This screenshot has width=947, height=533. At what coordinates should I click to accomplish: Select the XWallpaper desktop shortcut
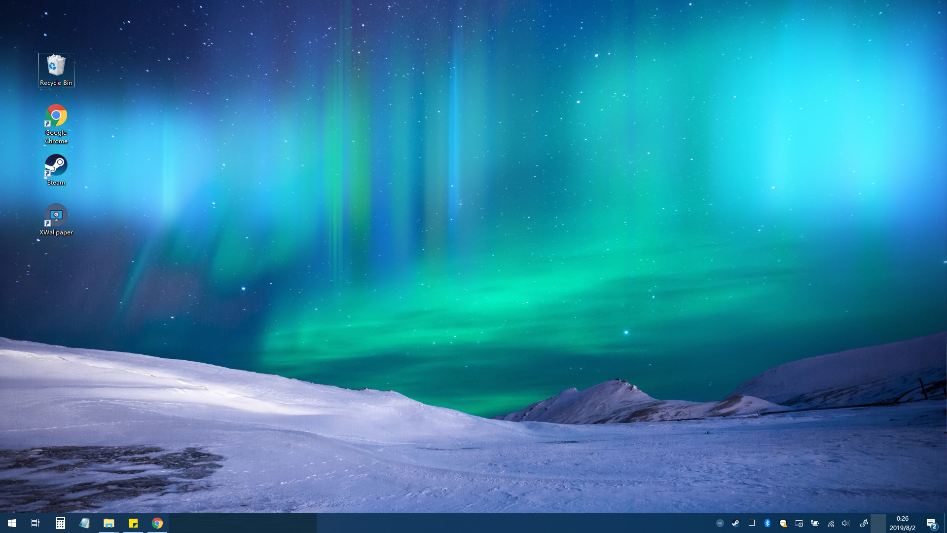tap(56, 219)
